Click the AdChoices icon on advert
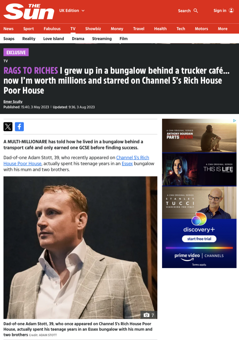The image size is (239, 340). coord(234,121)
